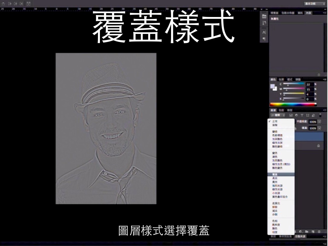Filter layers by type (T) icon
The width and height of the screenshot is (328, 246).
pyautogui.click(x=302, y=115)
